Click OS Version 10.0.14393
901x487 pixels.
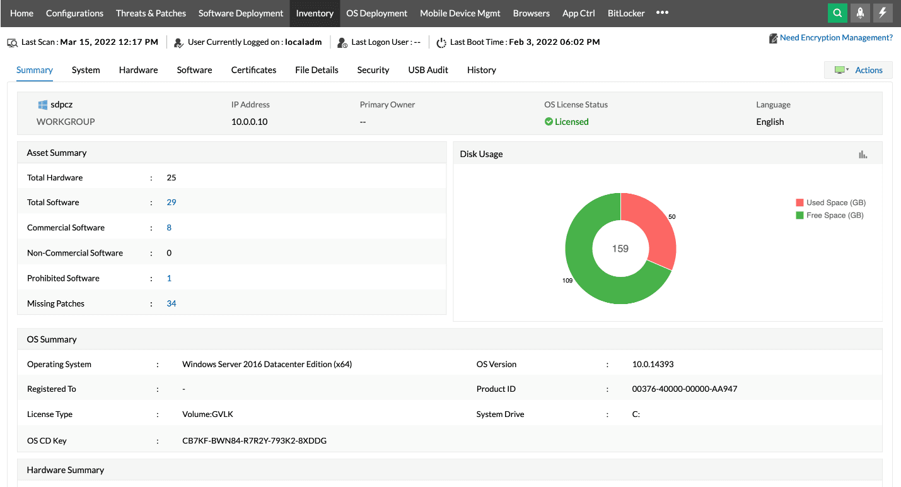pyautogui.click(x=653, y=364)
